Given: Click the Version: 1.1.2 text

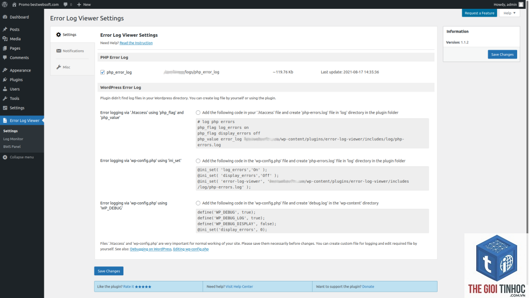Looking at the screenshot, I should point(457,42).
